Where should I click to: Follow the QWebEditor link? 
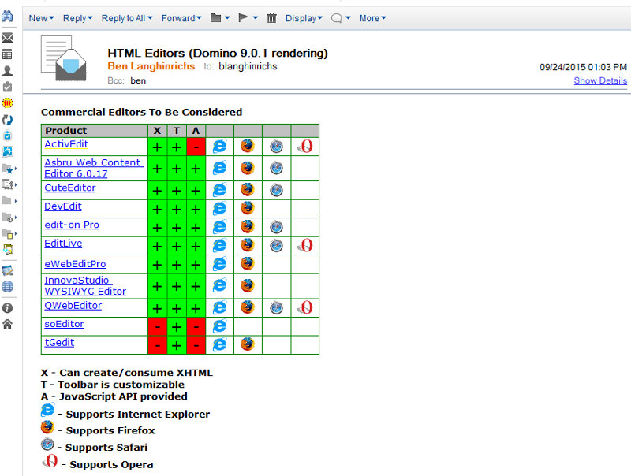pos(73,305)
